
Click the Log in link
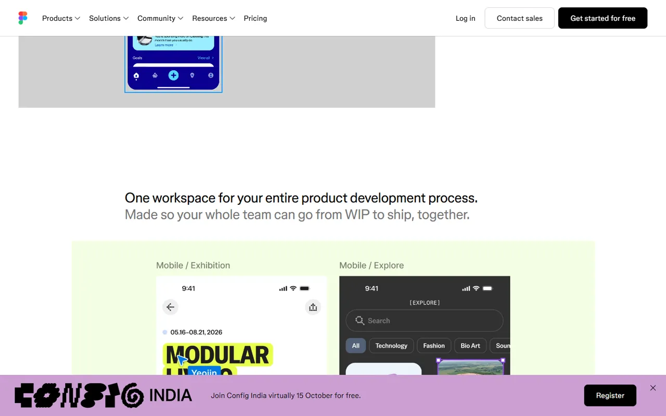tap(465, 18)
